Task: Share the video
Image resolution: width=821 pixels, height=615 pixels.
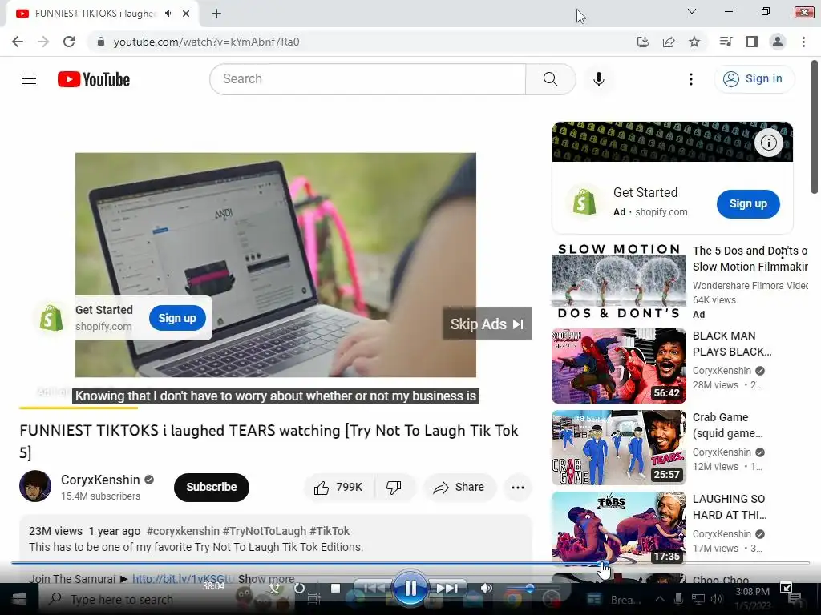Action: click(459, 488)
